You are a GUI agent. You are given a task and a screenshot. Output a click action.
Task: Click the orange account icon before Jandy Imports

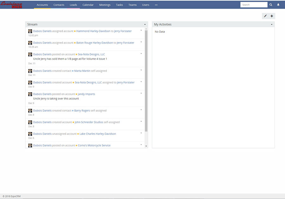[76, 94]
